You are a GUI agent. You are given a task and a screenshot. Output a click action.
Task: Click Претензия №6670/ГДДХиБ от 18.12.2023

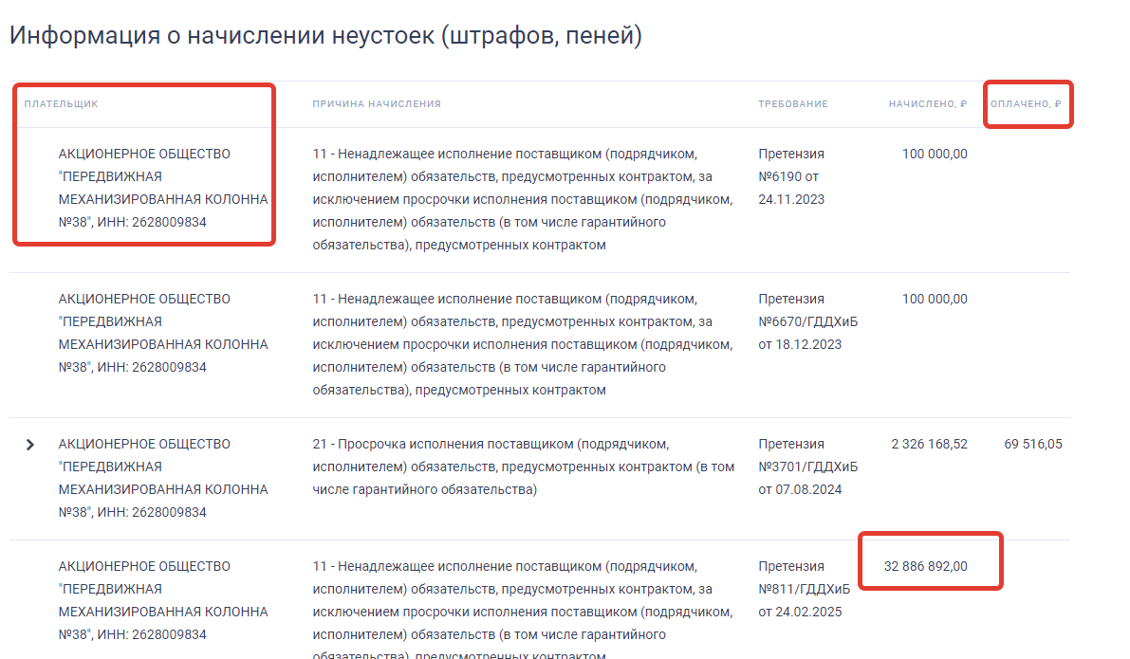click(807, 321)
